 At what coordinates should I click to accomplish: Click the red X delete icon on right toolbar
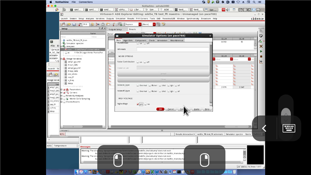point(261,46)
